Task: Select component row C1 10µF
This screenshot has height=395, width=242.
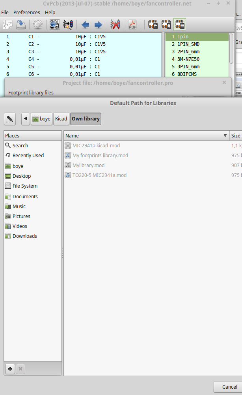Action: tap(81, 36)
